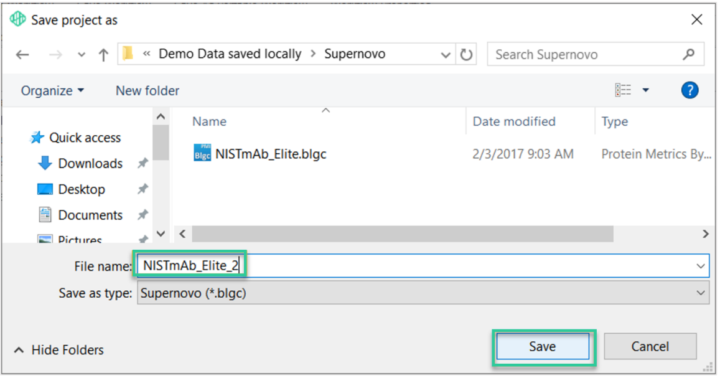Expand the address bar history dropdown

pos(445,55)
